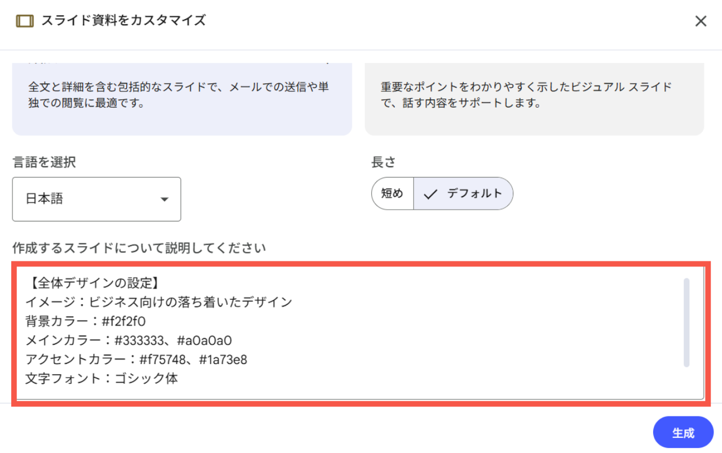
Task: Click the イメージ：ビジネス向け line
Action: (159, 302)
